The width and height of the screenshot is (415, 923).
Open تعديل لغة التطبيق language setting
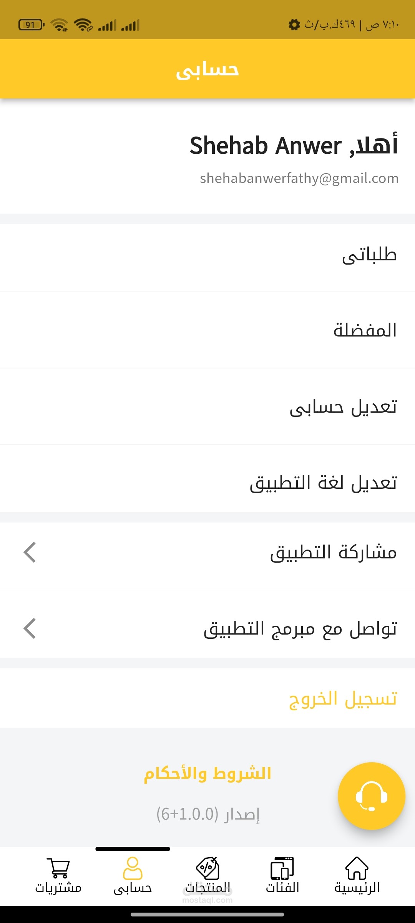[x=207, y=478]
